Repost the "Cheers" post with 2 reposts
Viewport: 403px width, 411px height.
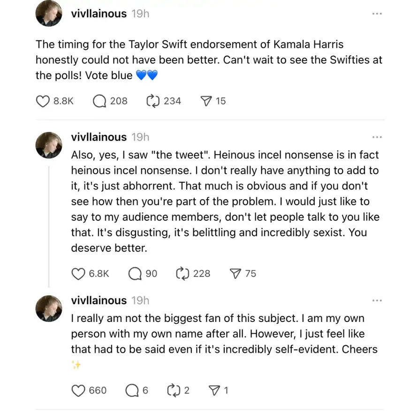pos(174,390)
